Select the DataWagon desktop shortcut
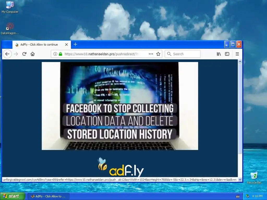Viewport: 267px width, 200px height. tap(10, 29)
